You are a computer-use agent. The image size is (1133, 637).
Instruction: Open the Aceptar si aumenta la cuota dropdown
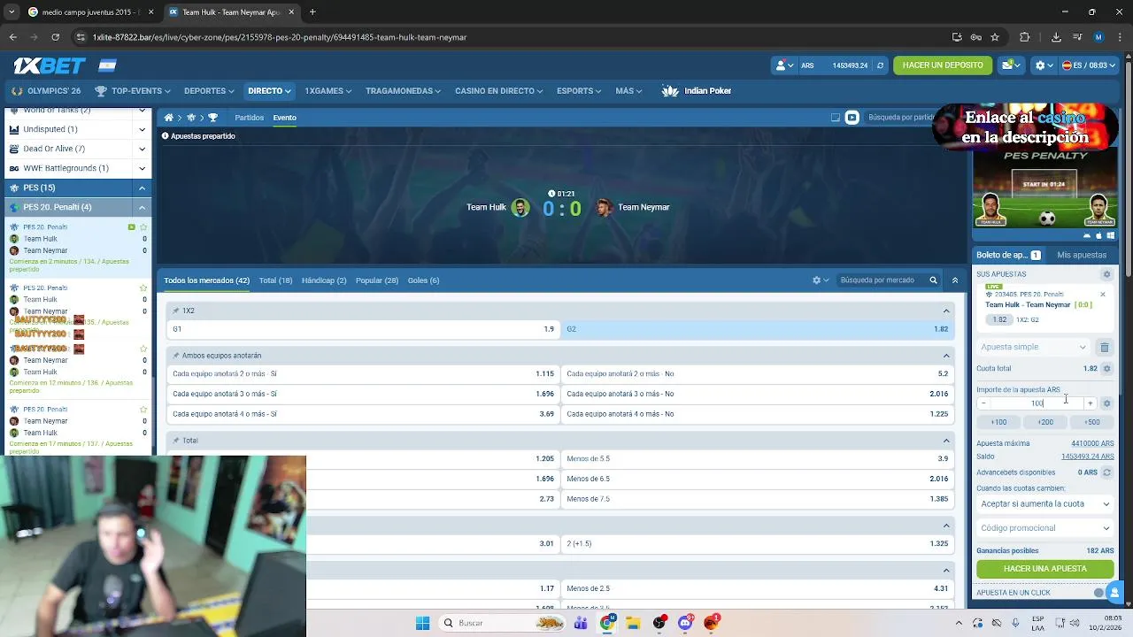pos(1045,504)
